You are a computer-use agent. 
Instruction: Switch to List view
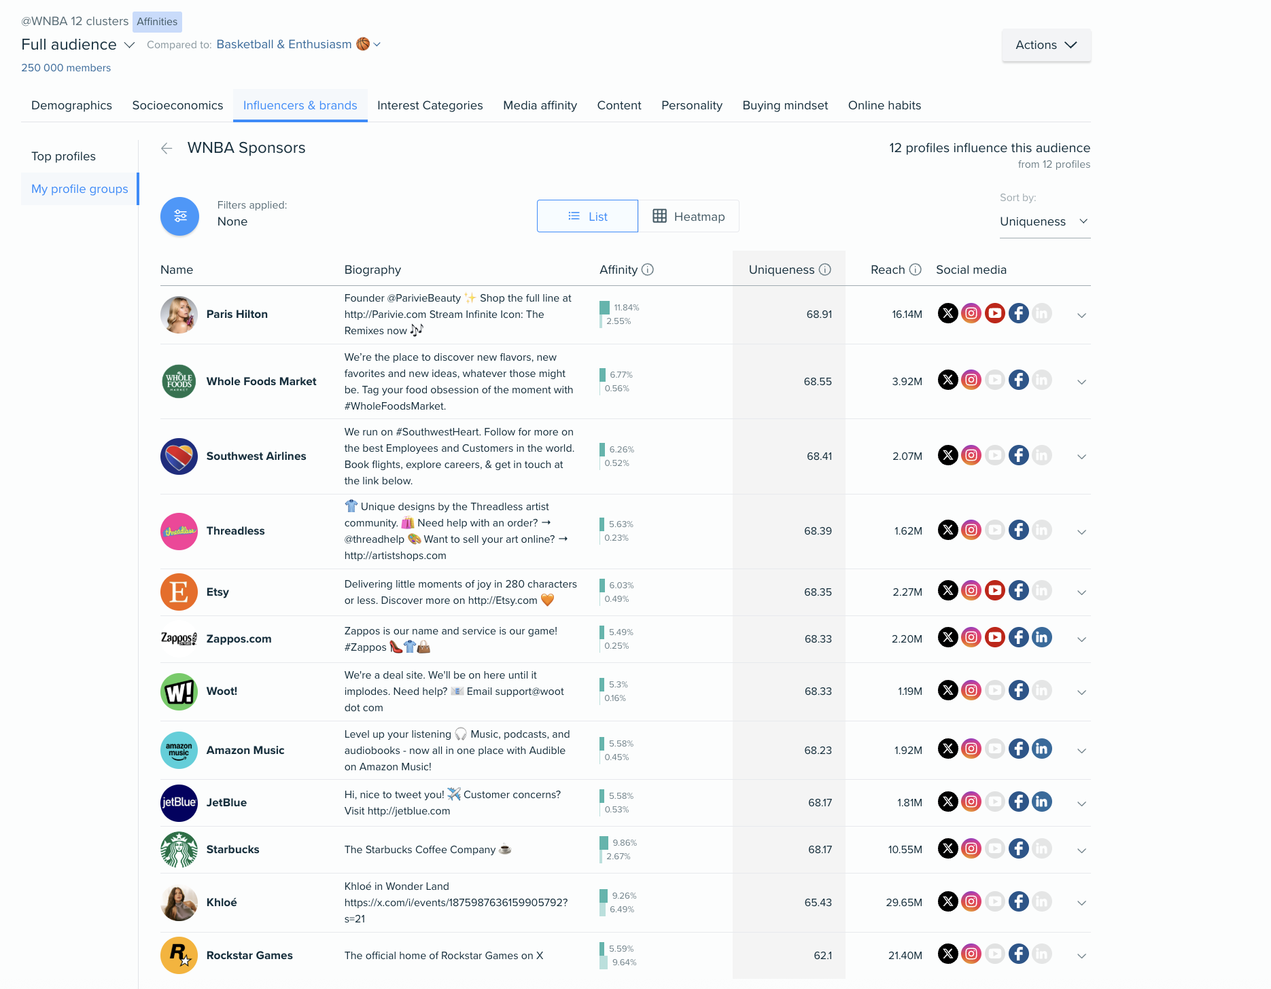587,216
